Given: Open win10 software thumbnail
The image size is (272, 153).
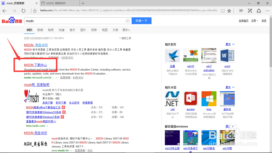Looking at the screenshot, I should [190, 56].
